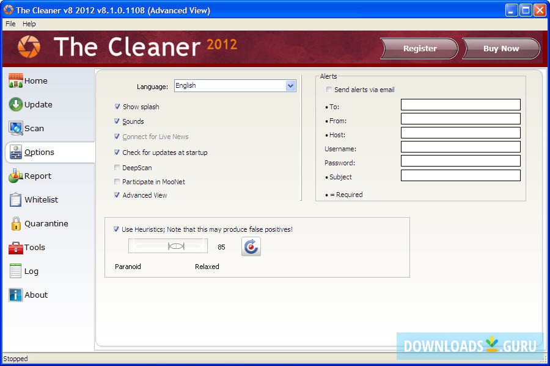Reset heuristics level with the refresh icon
Image resolution: width=550 pixels, height=366 pixels.
(251, 246)
